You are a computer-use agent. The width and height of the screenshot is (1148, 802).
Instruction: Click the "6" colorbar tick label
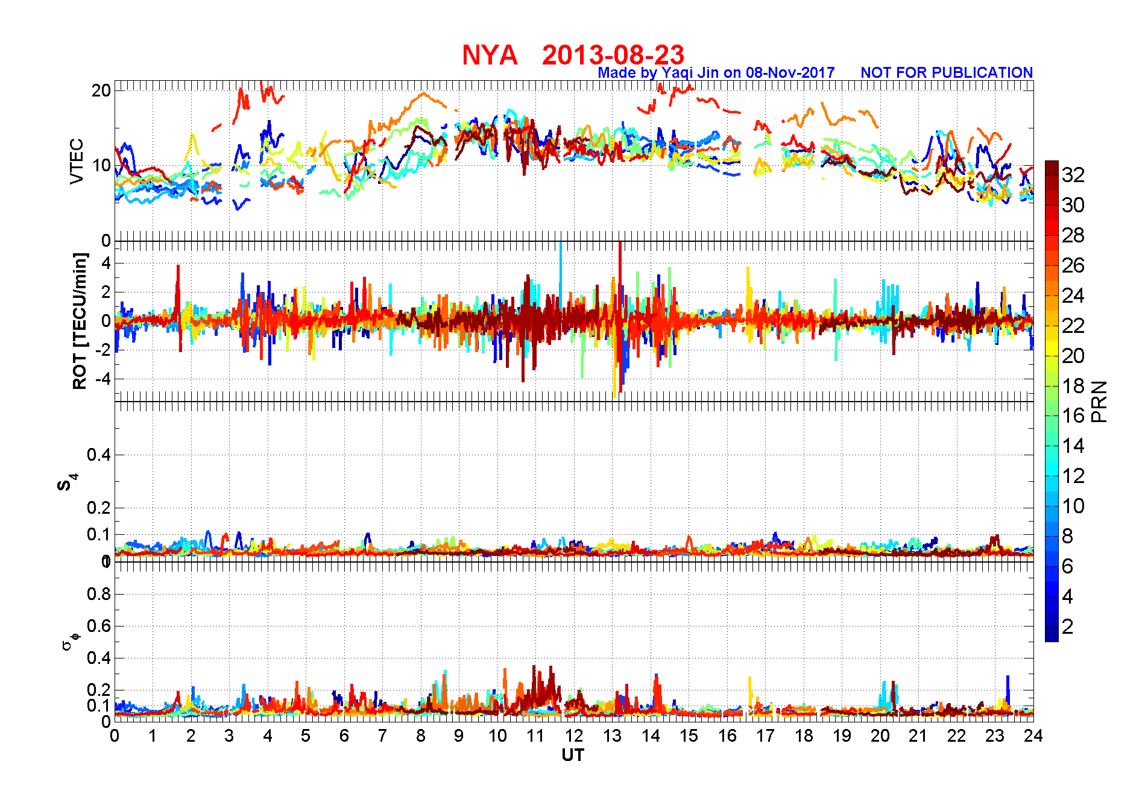(1068, 566)
